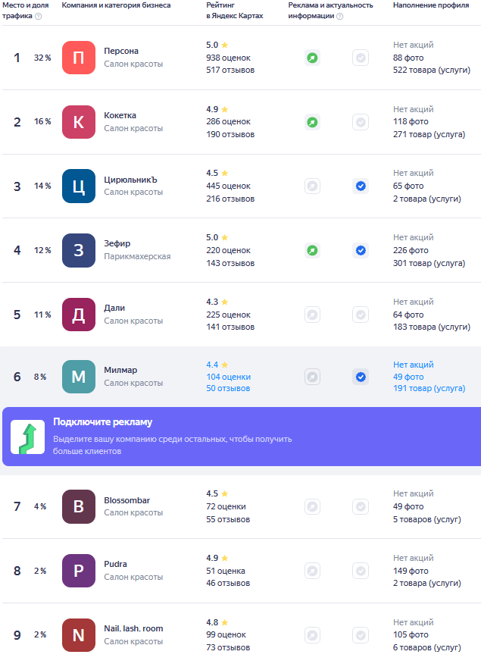The height and width of the screenshot is (667, 481).
Task: Click the grey advertising icon in Милмар row
Action: (x=312, y=377)
